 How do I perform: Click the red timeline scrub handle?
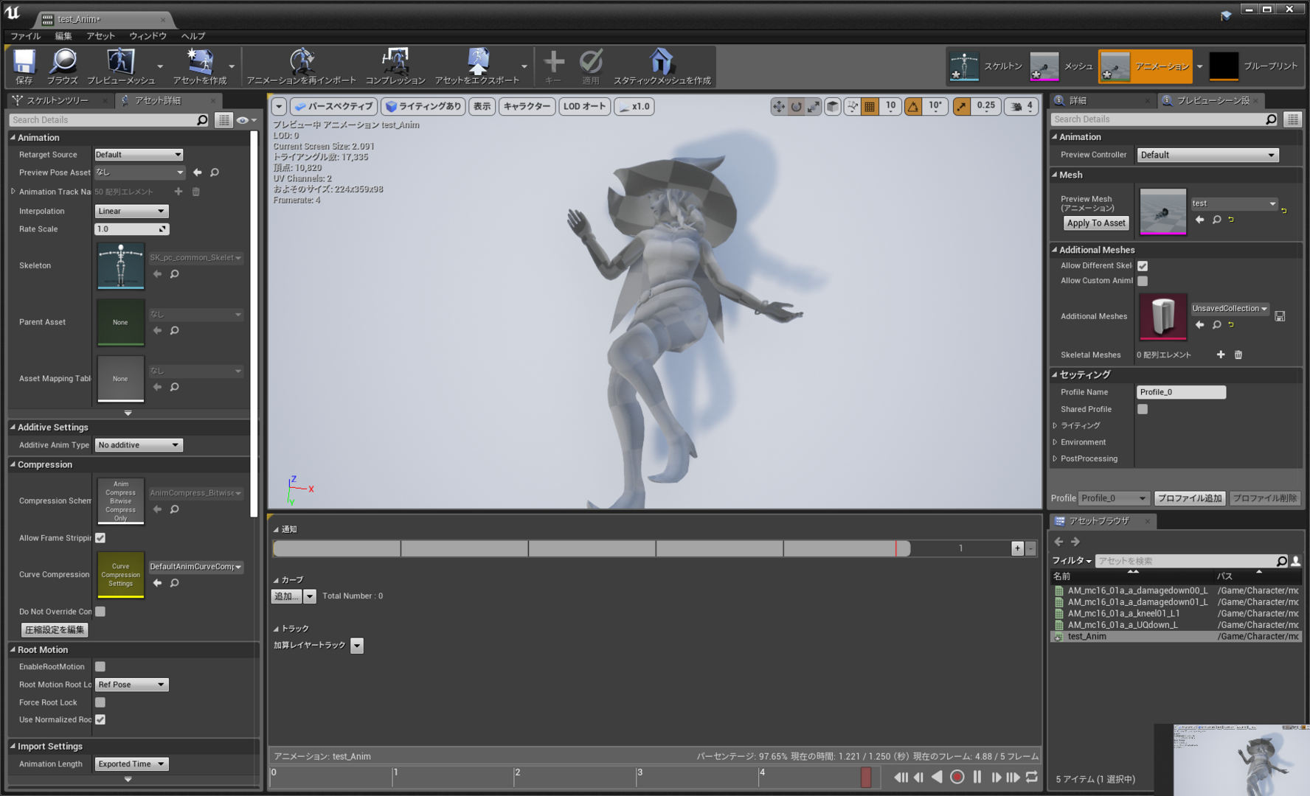[x=866, y=777]
